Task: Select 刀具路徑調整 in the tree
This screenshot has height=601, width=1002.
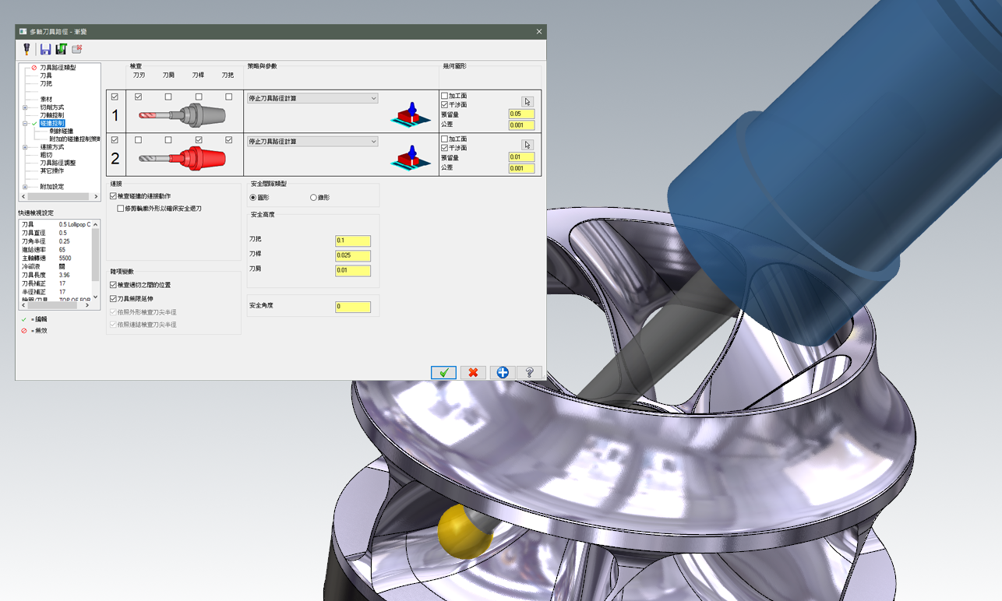Action: click(x=58, y=163)
